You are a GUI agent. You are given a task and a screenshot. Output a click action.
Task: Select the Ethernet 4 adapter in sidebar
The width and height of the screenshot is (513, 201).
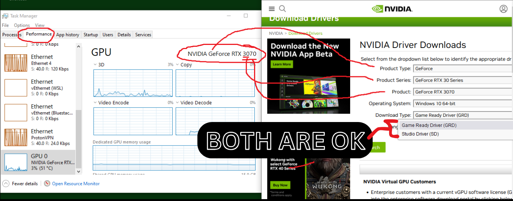[x=38, y=63]
